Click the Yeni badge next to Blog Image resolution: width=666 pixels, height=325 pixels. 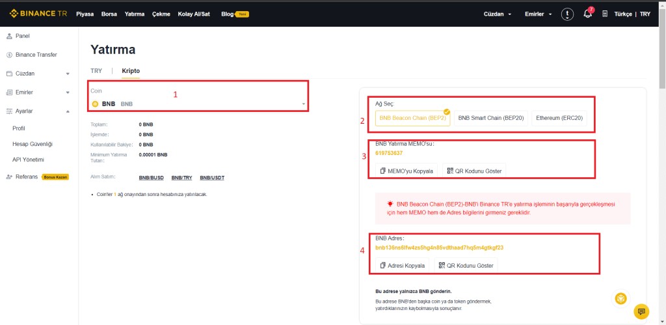[243, 14]
